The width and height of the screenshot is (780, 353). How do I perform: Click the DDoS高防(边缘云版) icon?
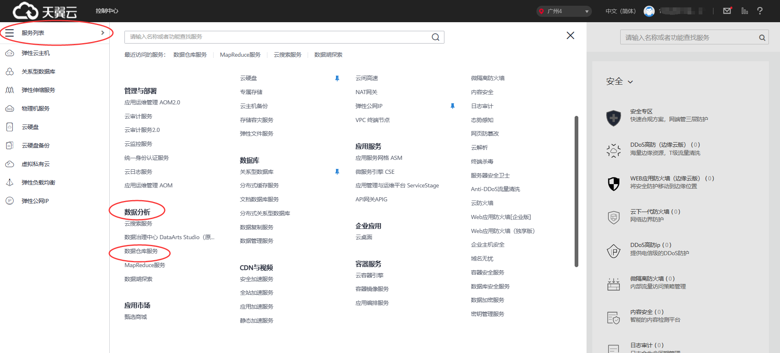[x=614, y=151]
